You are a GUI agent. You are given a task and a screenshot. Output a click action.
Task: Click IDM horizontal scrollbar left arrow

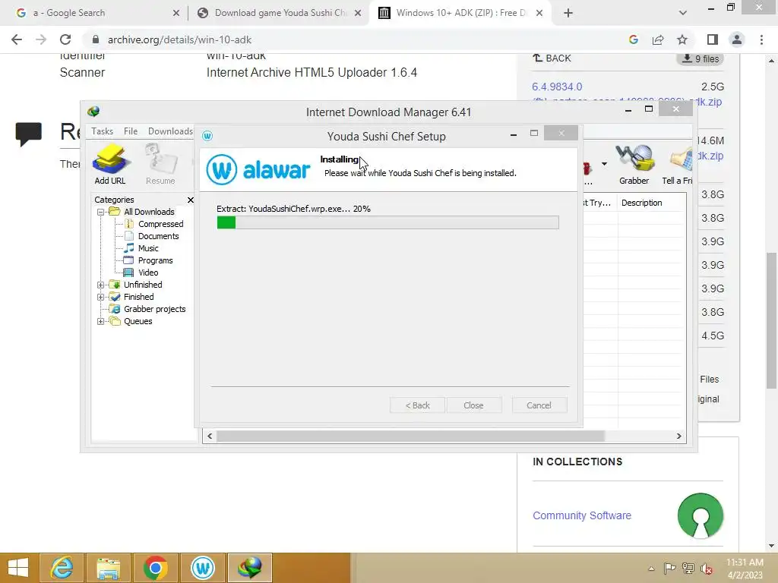210,436
